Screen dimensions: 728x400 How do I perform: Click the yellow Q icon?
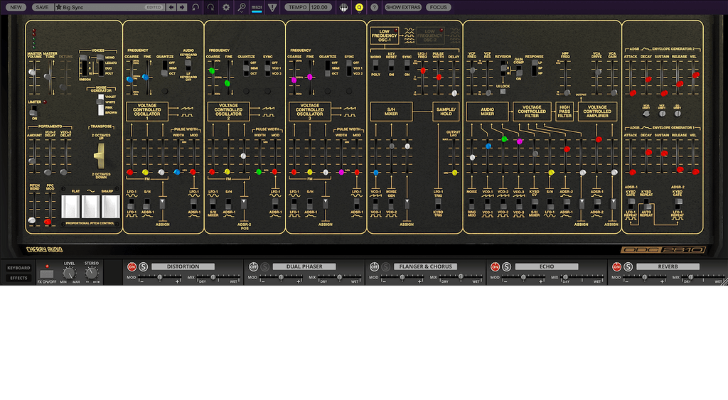[x=359, y=7]
